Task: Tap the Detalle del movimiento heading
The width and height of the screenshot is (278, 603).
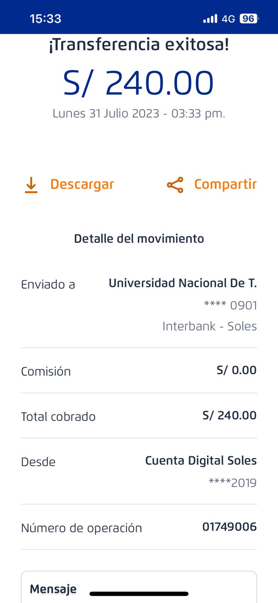Action: pos(139,239)
